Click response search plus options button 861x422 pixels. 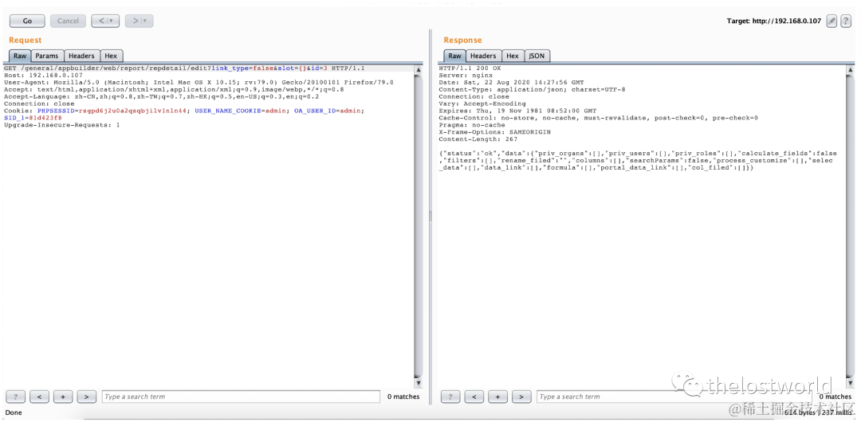click(497, 397)
